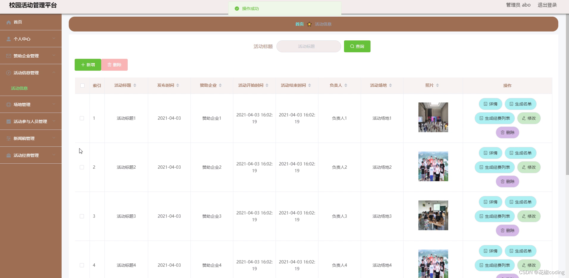Open 个人中心 sidebar menu label
The width and height of the screenshot is (569, 278).
point(22,39)
